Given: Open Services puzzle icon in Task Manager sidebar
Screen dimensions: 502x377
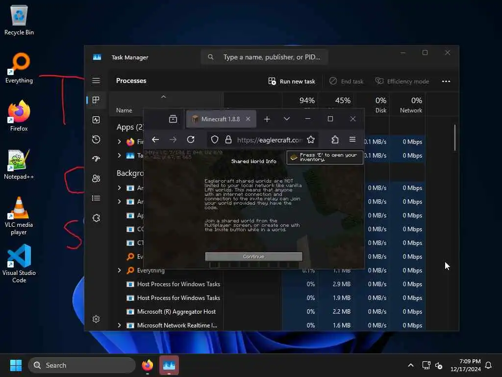Looking at the screenshot, I should (x=96, y=218).
